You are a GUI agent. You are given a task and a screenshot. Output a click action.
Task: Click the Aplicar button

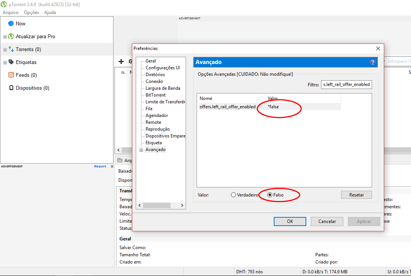(x=364, y=221)
